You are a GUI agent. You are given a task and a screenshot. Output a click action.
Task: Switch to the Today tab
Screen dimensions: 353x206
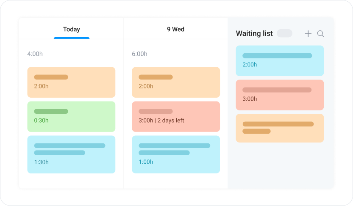(x=72, y=29)
